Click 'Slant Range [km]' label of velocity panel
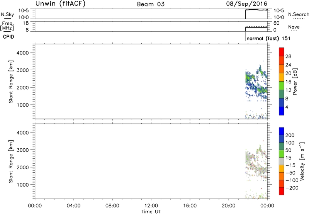 click(x=11, y=161)
